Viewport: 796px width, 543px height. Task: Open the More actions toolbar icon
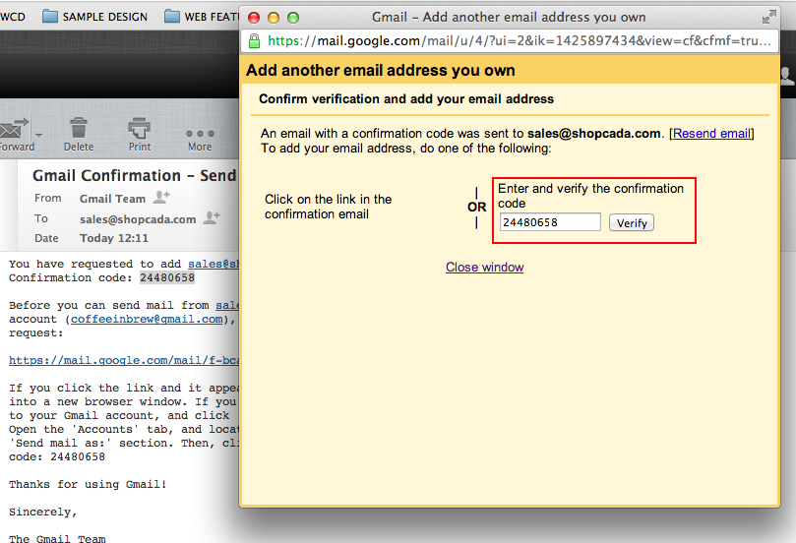[200, 134]
